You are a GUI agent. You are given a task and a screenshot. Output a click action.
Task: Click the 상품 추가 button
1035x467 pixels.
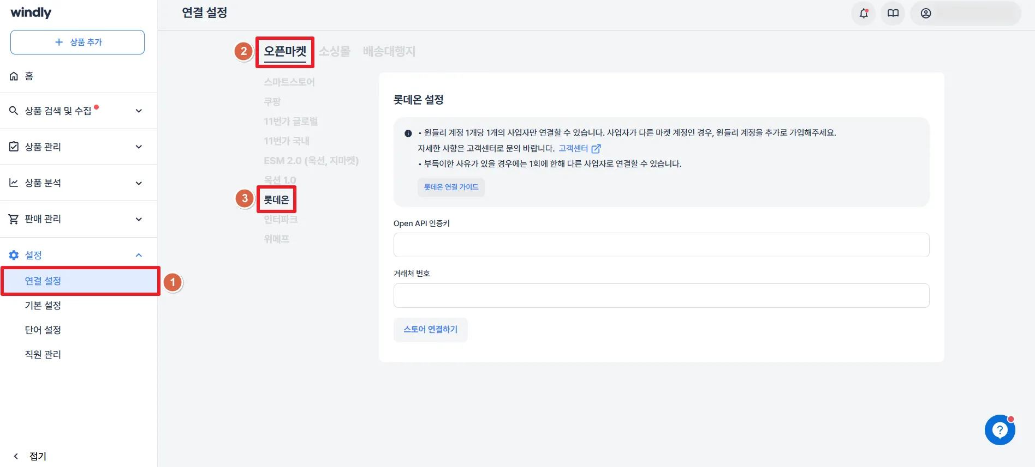78,42
